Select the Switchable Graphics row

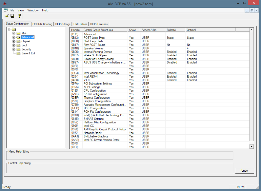point(160,136)
